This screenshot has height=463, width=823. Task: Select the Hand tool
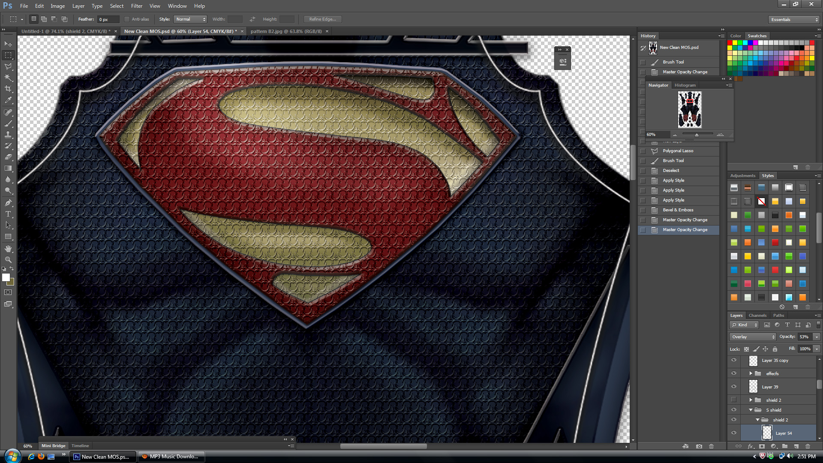tap(8, 249)
